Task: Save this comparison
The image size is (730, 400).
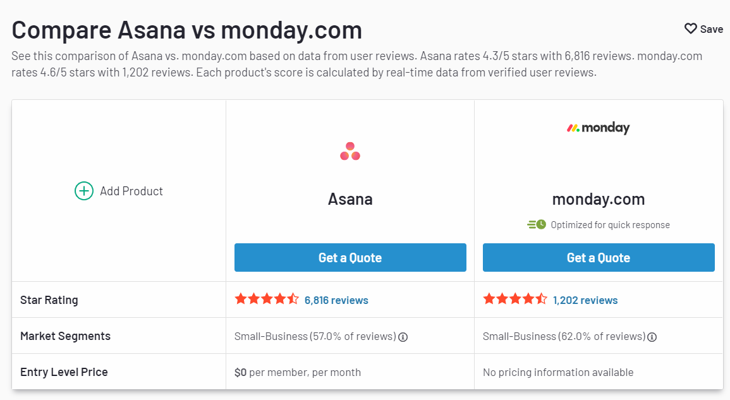Action: click(703, 29)
